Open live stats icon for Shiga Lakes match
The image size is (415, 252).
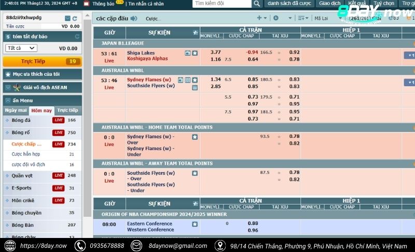click(187, 53)
